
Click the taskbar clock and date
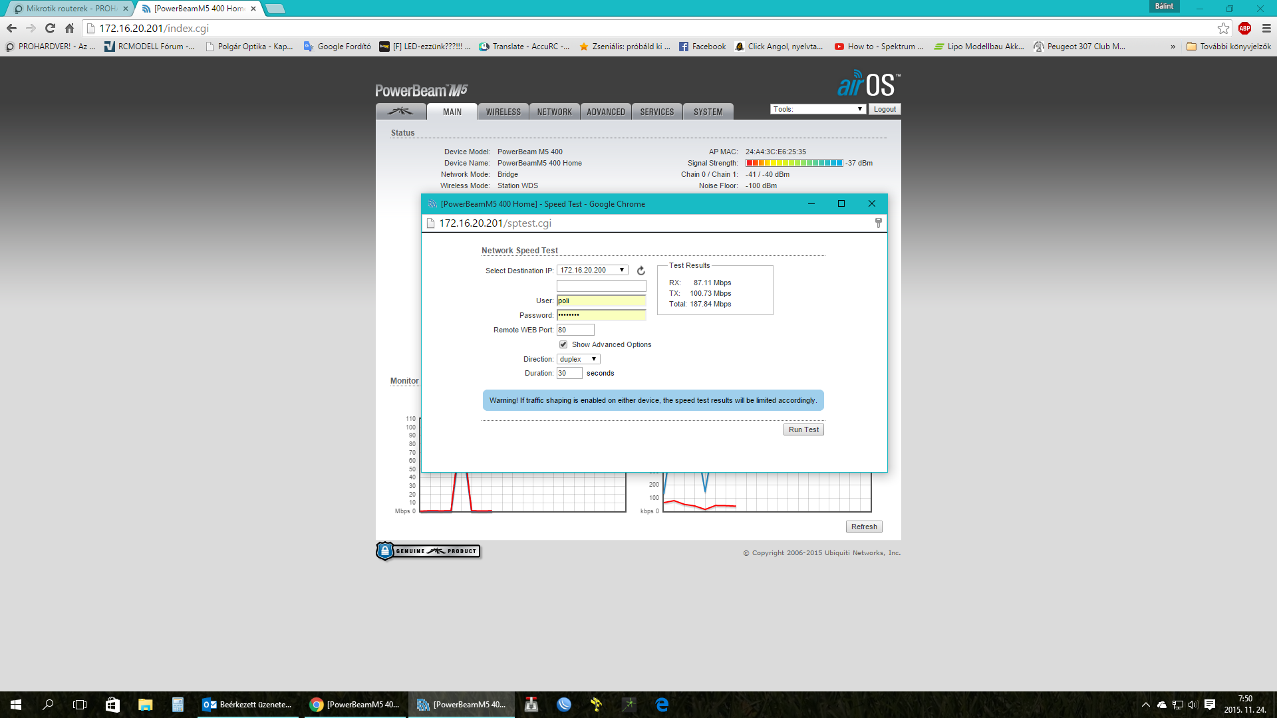point(1245,705)
